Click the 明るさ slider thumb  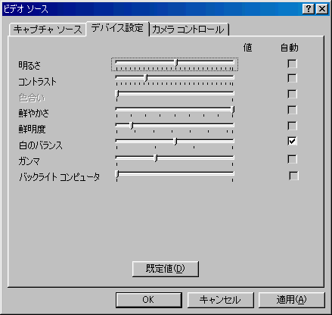pyautogui.click(x=176, y=63)
